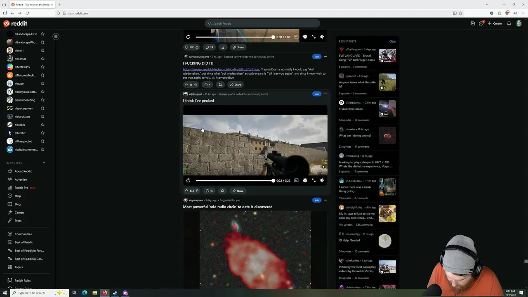The width and height of the screenshot is (528, 297).
Task: Open comments on 'I think I've peaked' post
Action: point(209,191)
